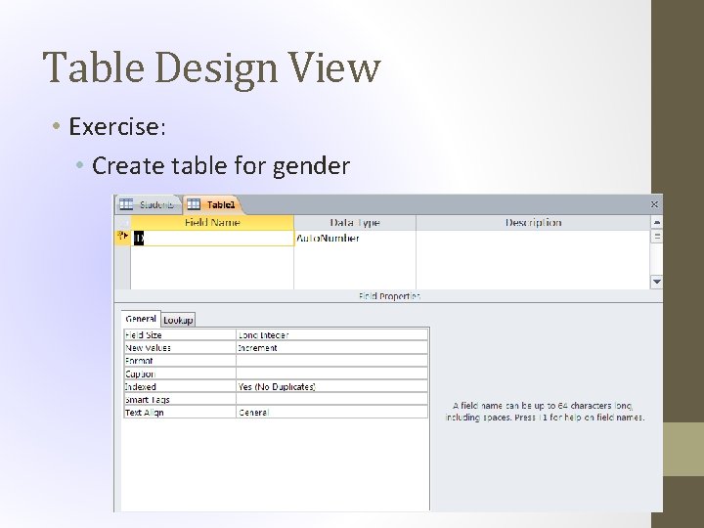704x528 pixels.
Task: Click the Field Properties section heading
Action: [x=389, y=296]
